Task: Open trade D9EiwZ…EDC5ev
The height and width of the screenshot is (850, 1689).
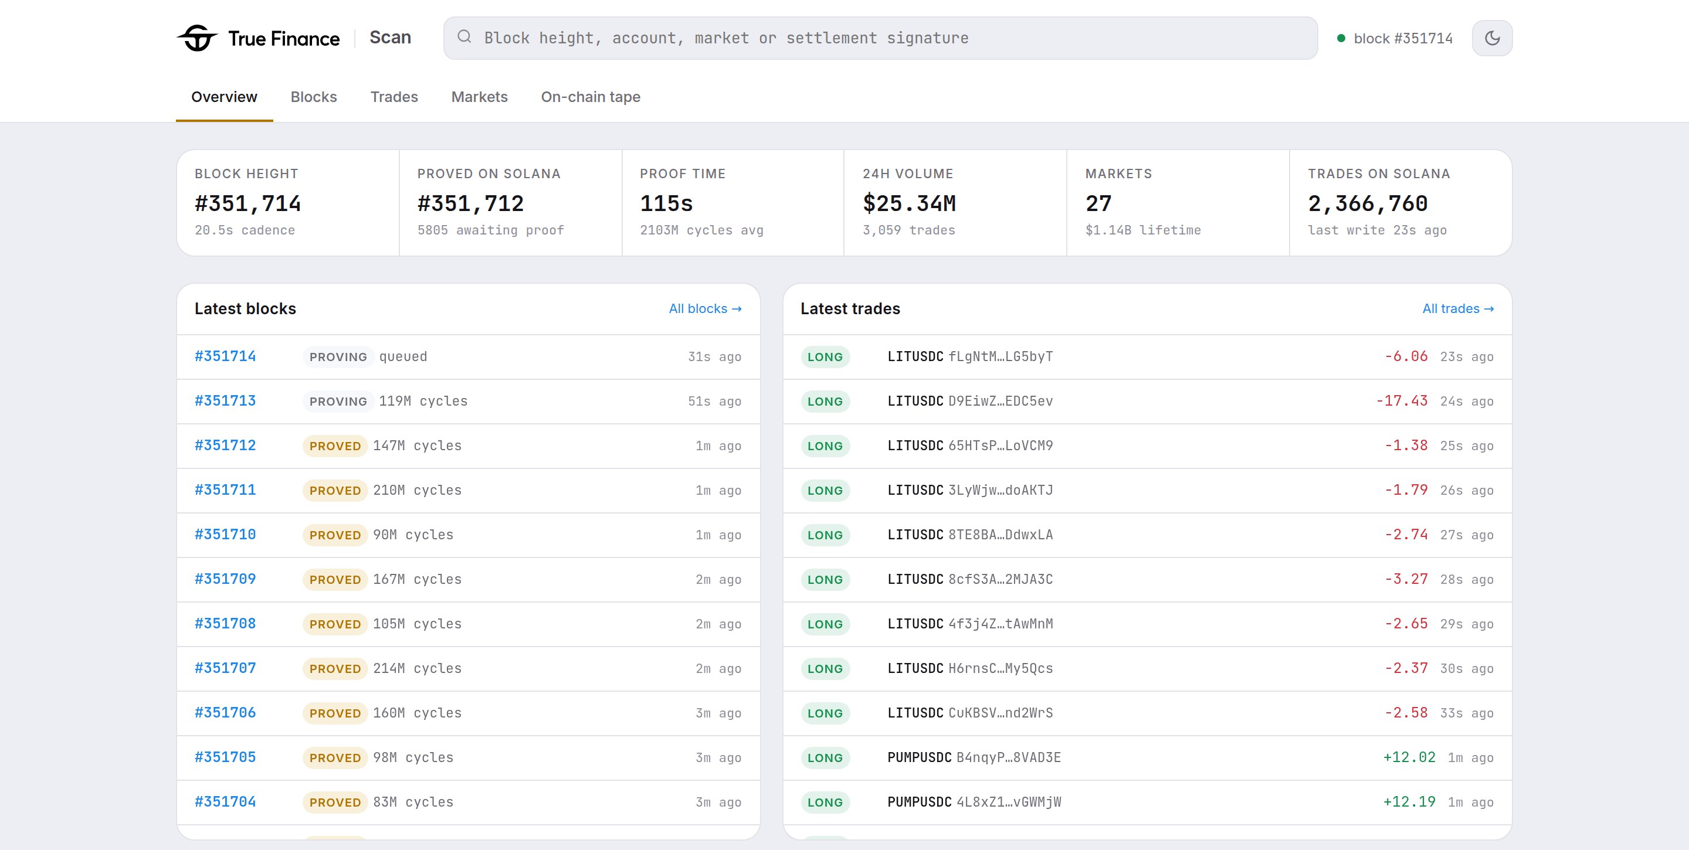Action: tap(1147, 402)
